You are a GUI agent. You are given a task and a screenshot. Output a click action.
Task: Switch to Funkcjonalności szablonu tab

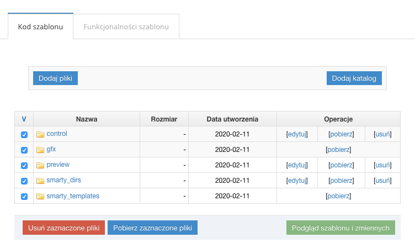tap(126, 27)
